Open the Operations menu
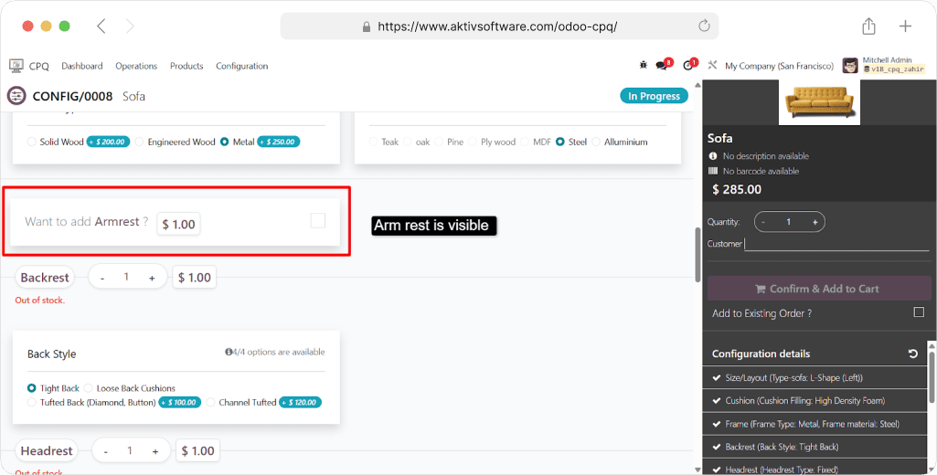Screen dimensions: 937x475 click(136, 66)
